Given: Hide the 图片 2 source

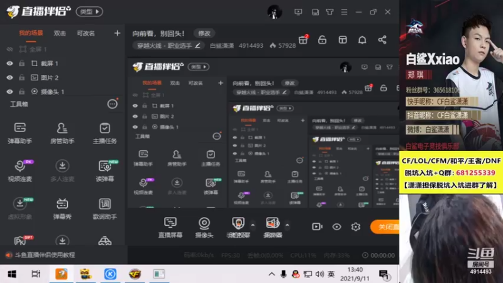Looking at the screenshot, I should [9, 77].
